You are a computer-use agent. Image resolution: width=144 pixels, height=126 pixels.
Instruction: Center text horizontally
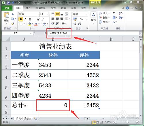[57, 19]
